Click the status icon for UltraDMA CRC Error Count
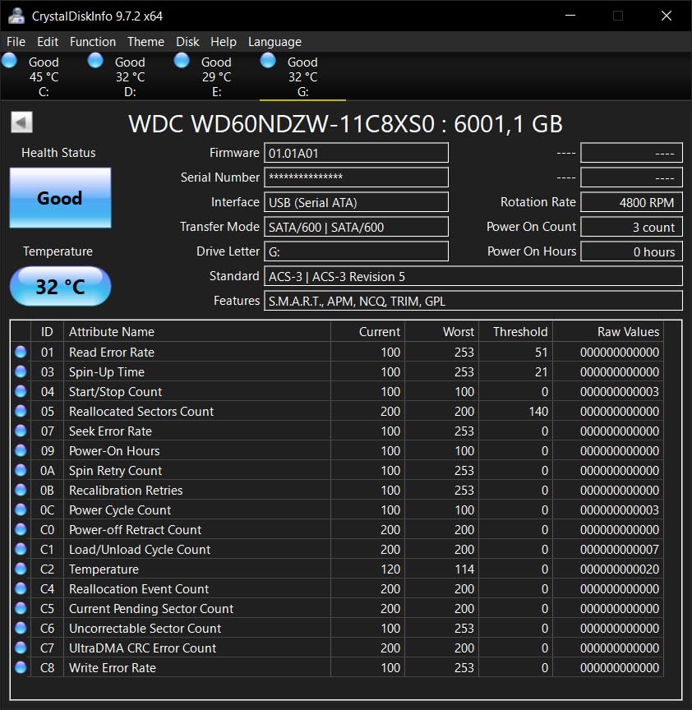This screenshot has width=692, height=710. point(21,648)
